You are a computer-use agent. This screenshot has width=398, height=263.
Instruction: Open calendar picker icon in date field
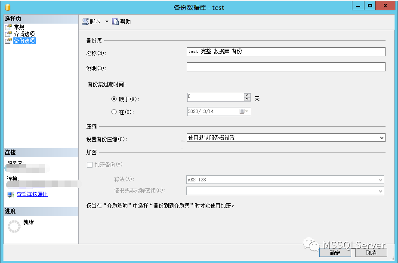pyautogui.click(x=242, y=111)
